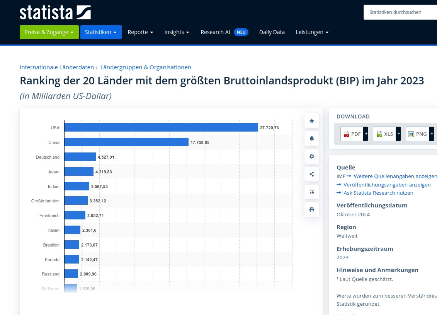Screen dimensions: 437x315
Task: Click the share icon beside chart
Action: (x=312, y=174)
